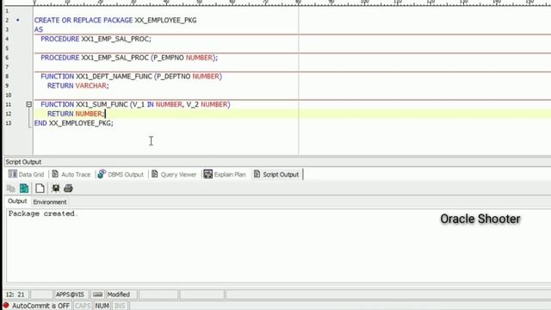Select the Output sub-tab
The width and height of the screenshot is (551, 310).
[17, 201]
